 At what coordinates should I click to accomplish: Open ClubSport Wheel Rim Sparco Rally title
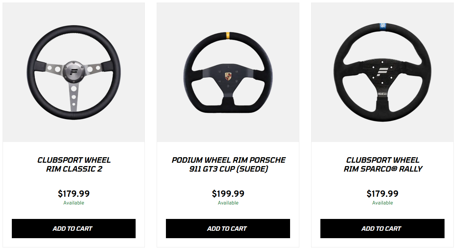pos(383,165)
